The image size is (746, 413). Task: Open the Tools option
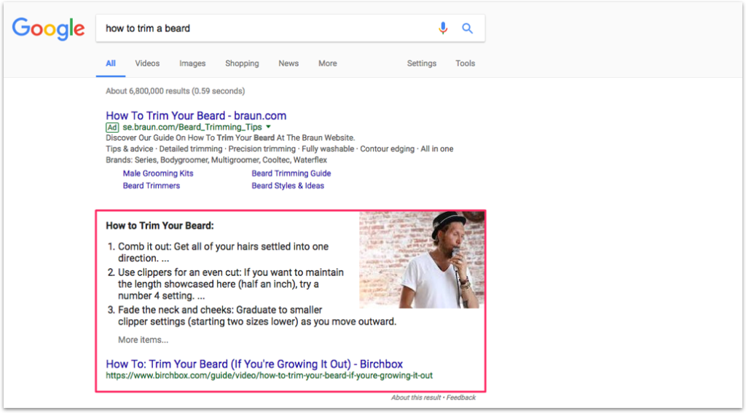pyautogui.click(x=466, y=63)
